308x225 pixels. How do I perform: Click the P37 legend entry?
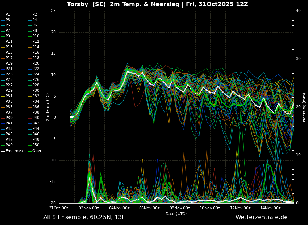pos(7,112)
